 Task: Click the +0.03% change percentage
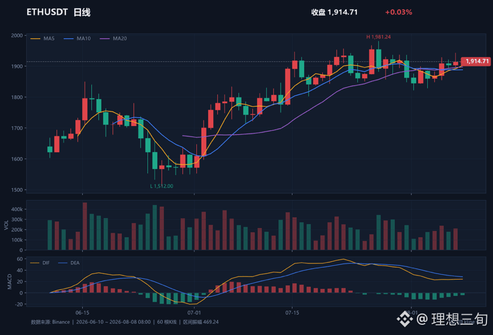click(399, 13)
